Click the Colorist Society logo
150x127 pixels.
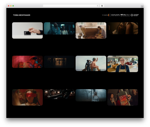(135, 15)
